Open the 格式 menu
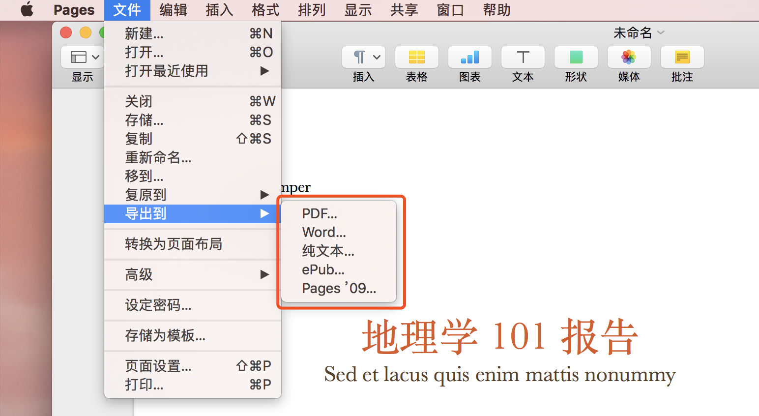 pos(265,10)
